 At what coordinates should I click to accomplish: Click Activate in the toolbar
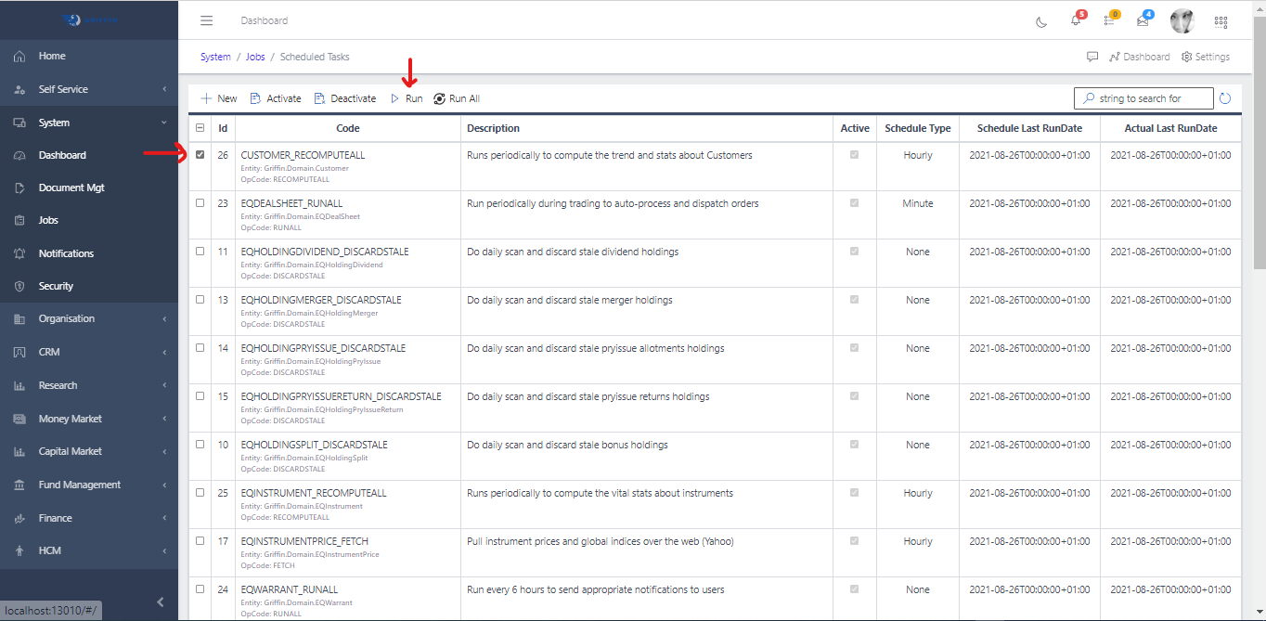276,98
